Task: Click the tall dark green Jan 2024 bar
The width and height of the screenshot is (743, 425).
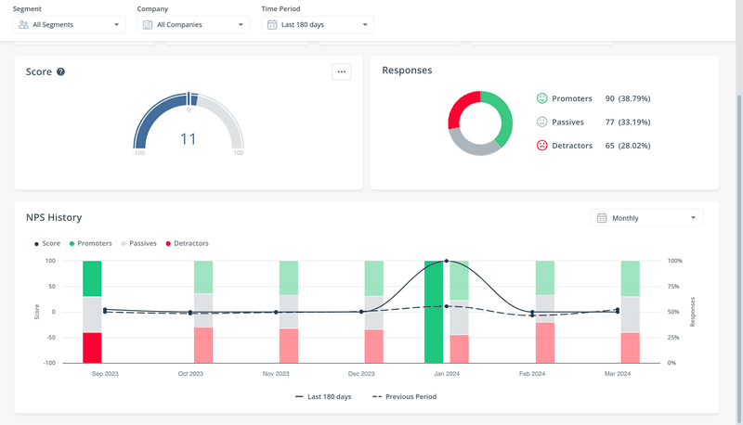Action: 434,312
